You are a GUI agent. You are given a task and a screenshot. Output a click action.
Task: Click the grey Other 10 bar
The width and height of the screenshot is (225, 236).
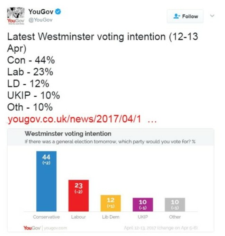pos(175,205)
